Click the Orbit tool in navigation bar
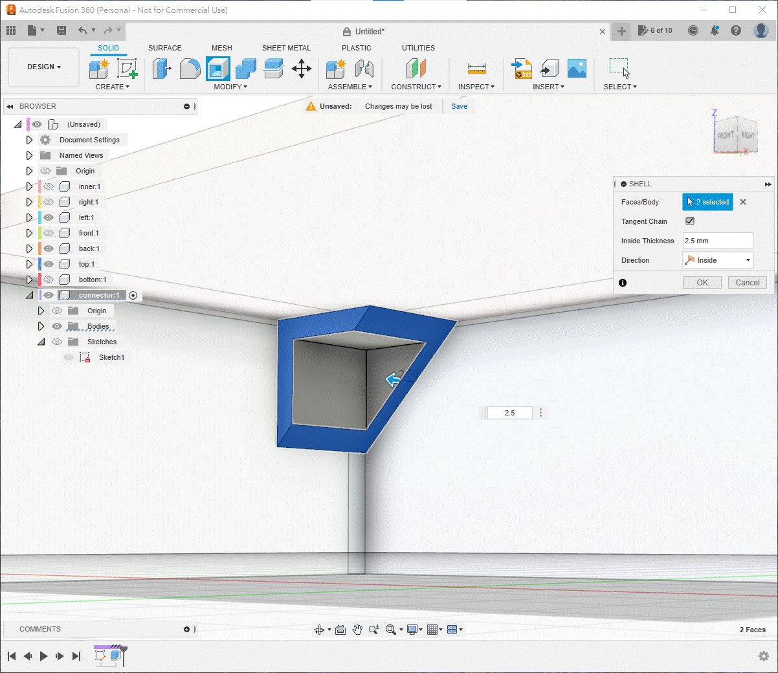This screenshot has height=673, width=778. click(319, 630)
